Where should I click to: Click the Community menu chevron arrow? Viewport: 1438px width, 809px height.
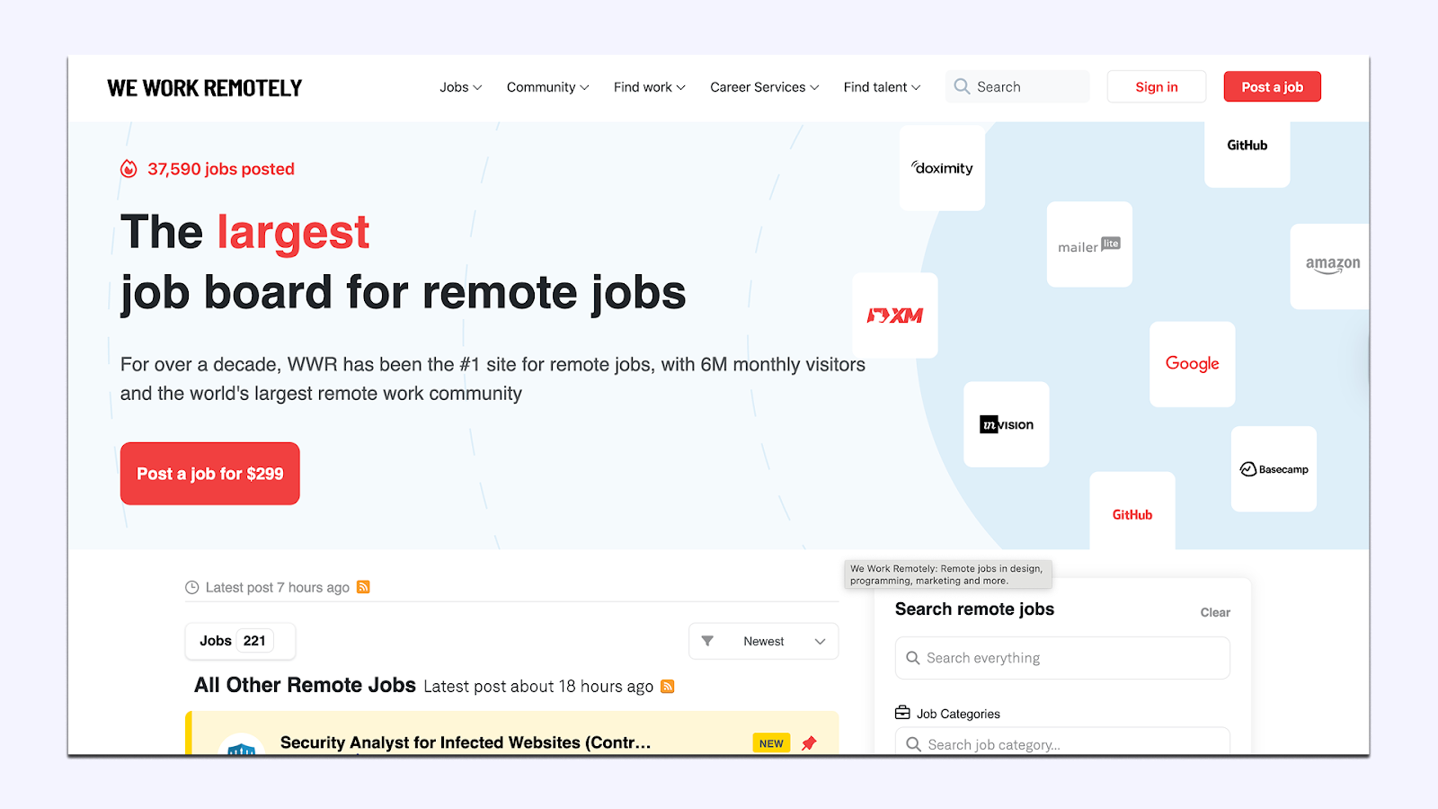pos(584,87)
